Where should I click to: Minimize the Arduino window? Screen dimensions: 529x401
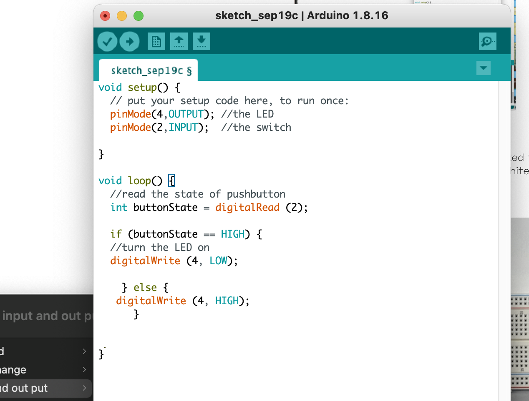point(122,16)
